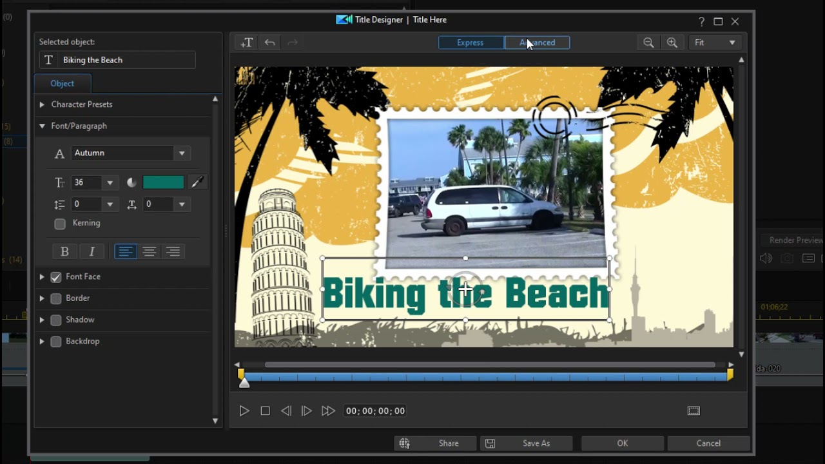Click the blue timeline duration bar
This screenshot has height=464, width=825.
tap(485, 377)
